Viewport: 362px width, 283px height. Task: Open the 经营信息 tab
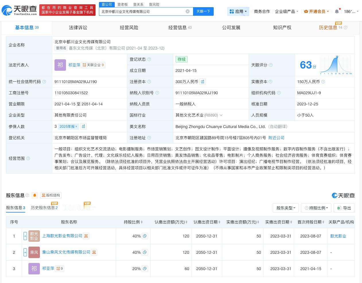point(180,27)
